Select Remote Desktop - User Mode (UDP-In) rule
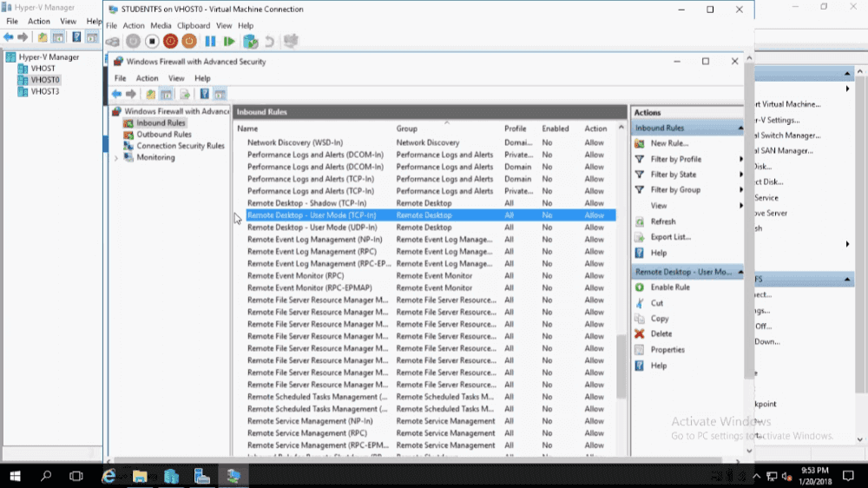Image resolution: width=868 pixels, height=488 pixels. pyautogui.click(x=312, y=228)
